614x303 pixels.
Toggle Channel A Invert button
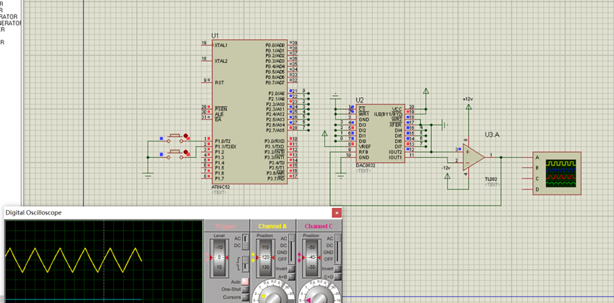[x=291, y=268]
